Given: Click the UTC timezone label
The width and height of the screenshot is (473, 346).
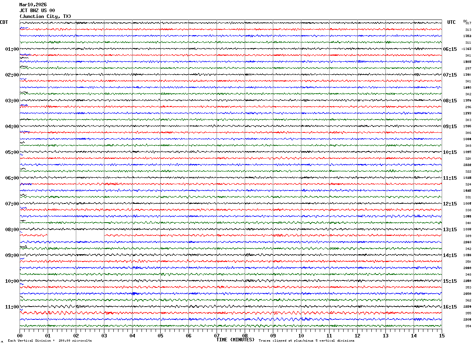Looking at the screenshot, I should tap(451, 22).
